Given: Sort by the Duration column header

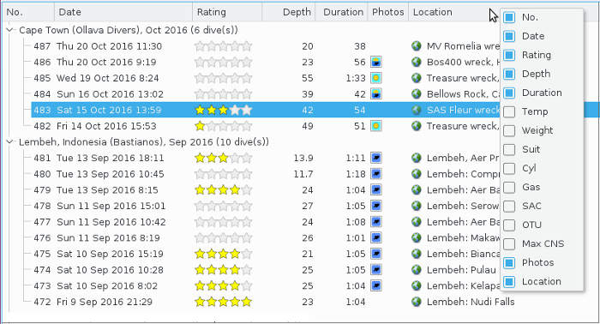Looking at the screenshot, I should click(341, 12).
